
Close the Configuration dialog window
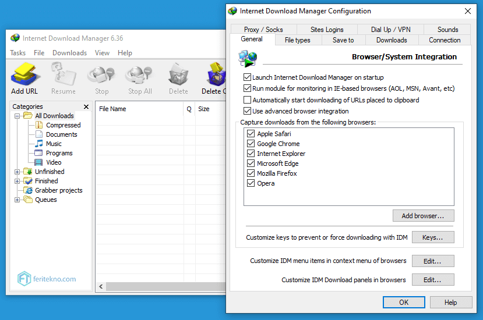point(468,11)
